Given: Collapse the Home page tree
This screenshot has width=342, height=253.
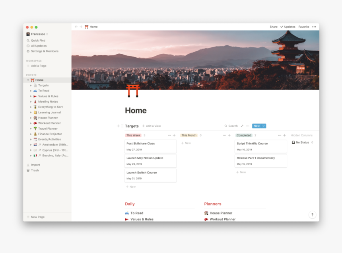Looking at the screenshot, I should 28,80.
